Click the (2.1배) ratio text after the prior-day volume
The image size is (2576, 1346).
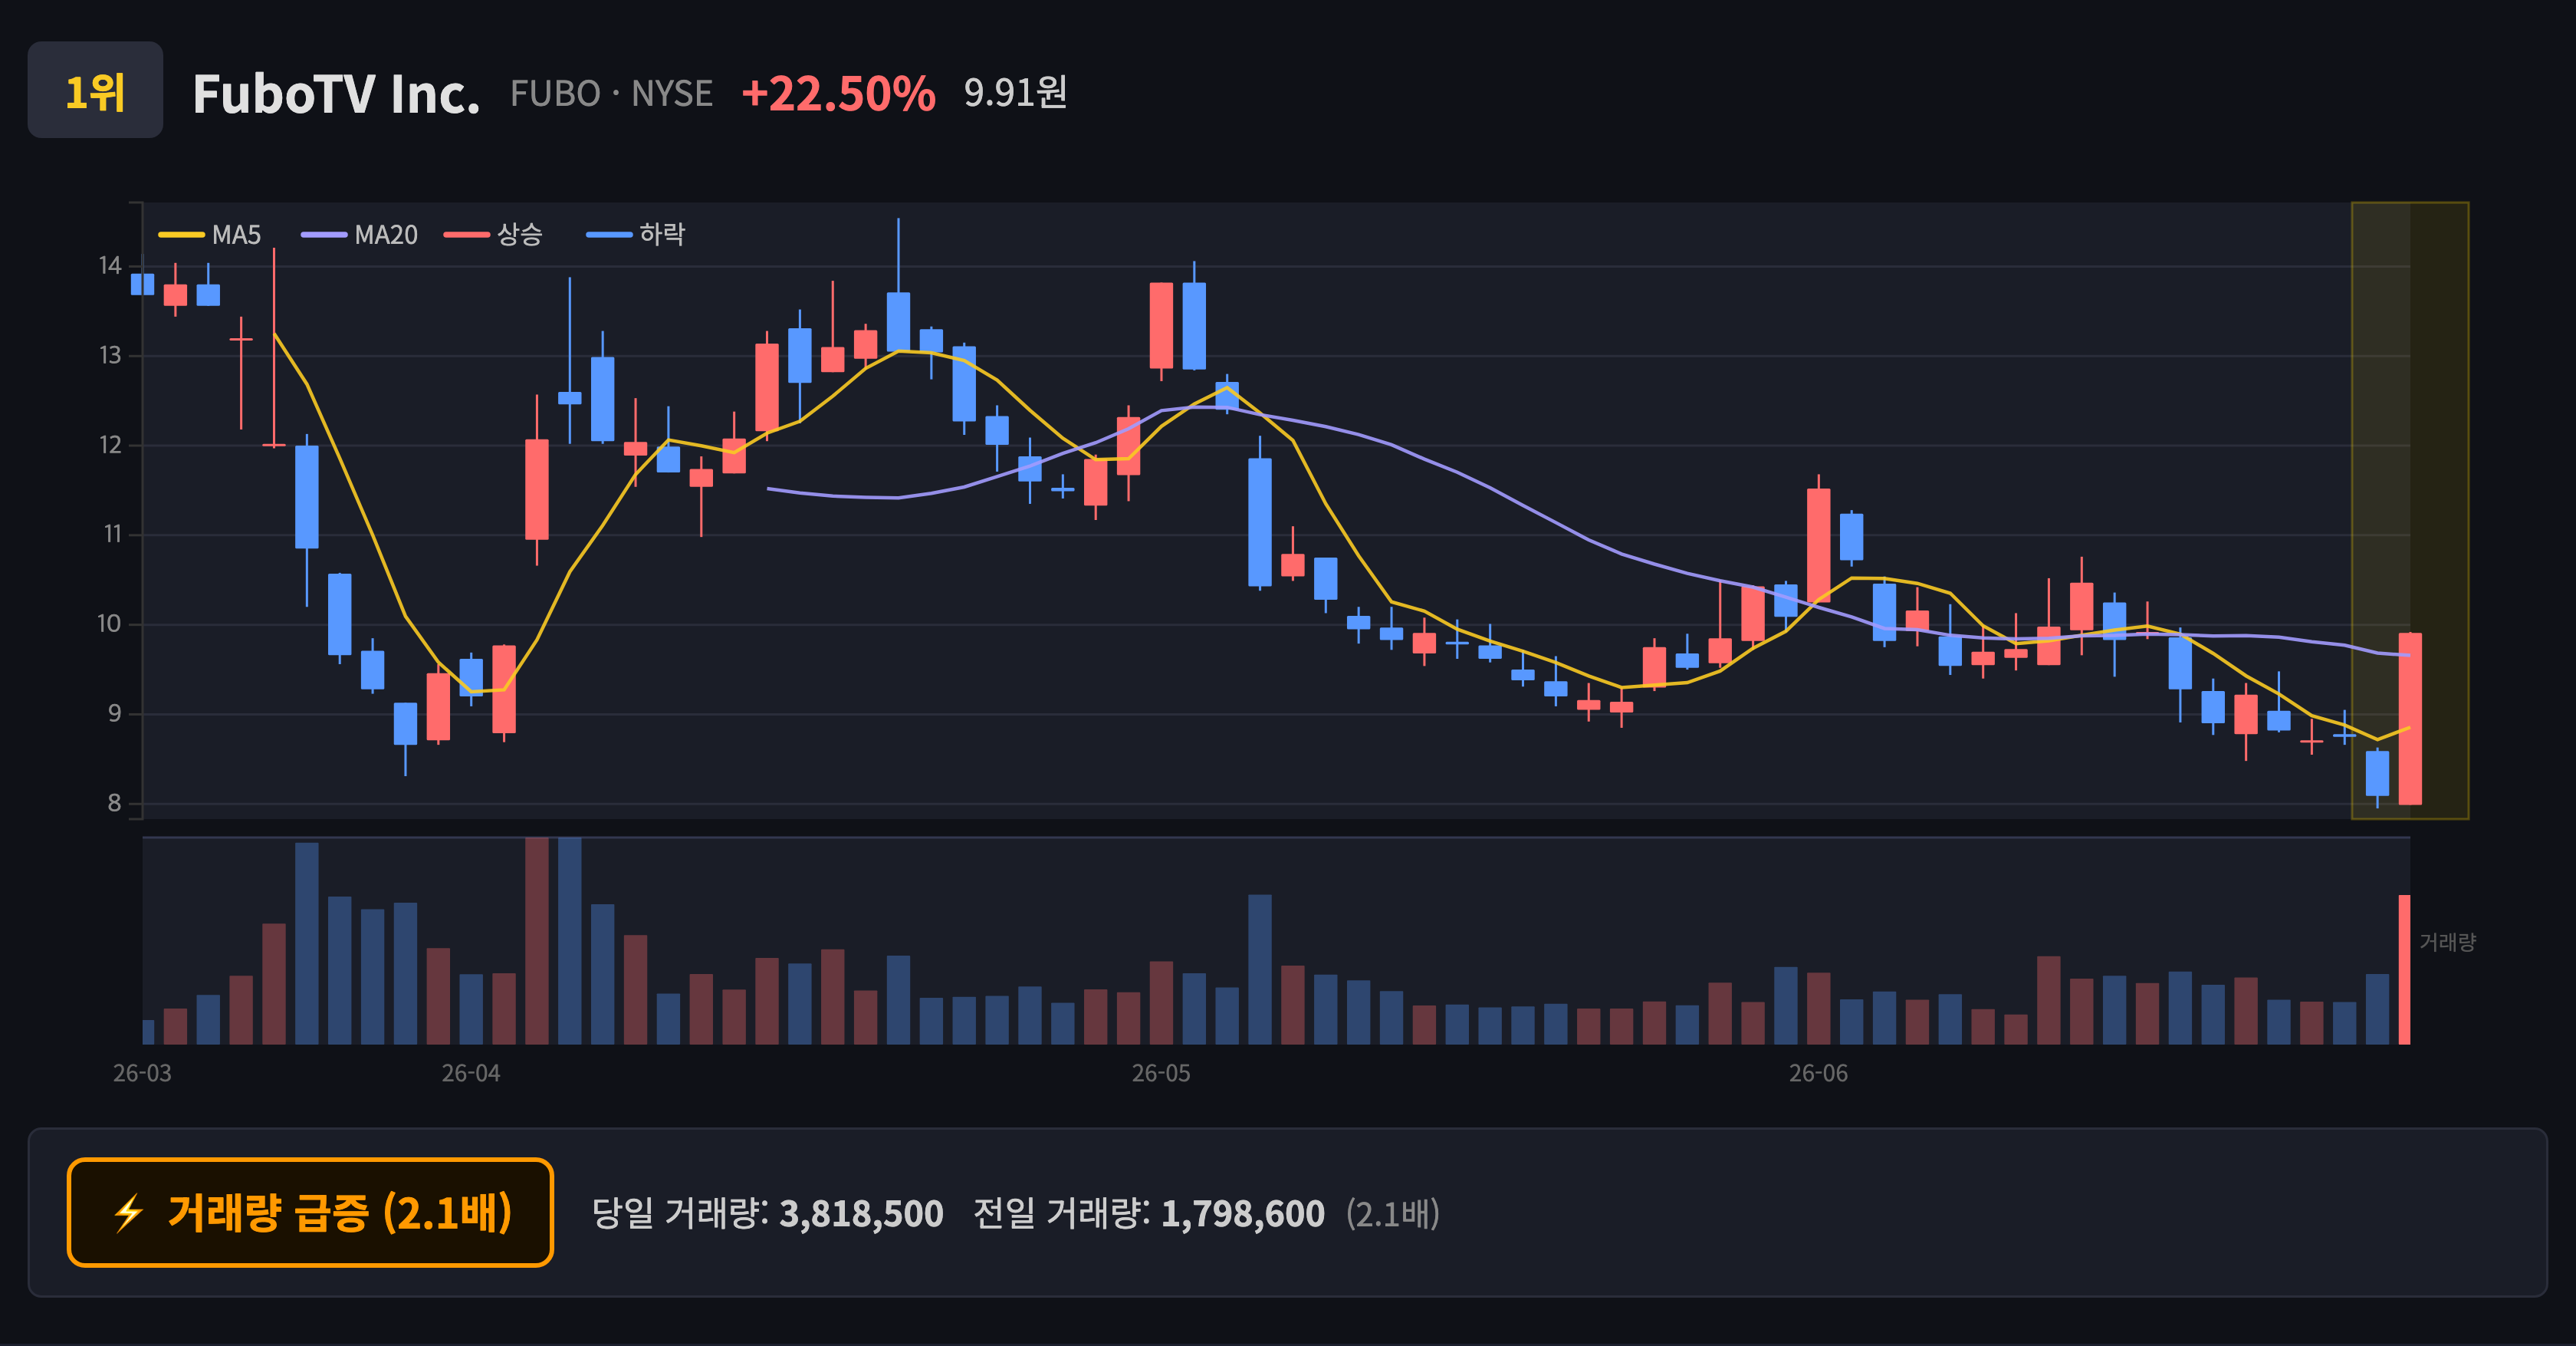(1393, 1213)
